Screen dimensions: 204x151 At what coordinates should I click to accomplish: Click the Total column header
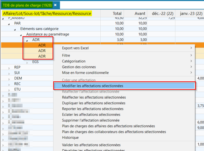pyautogui.click(x=117, y=13)
